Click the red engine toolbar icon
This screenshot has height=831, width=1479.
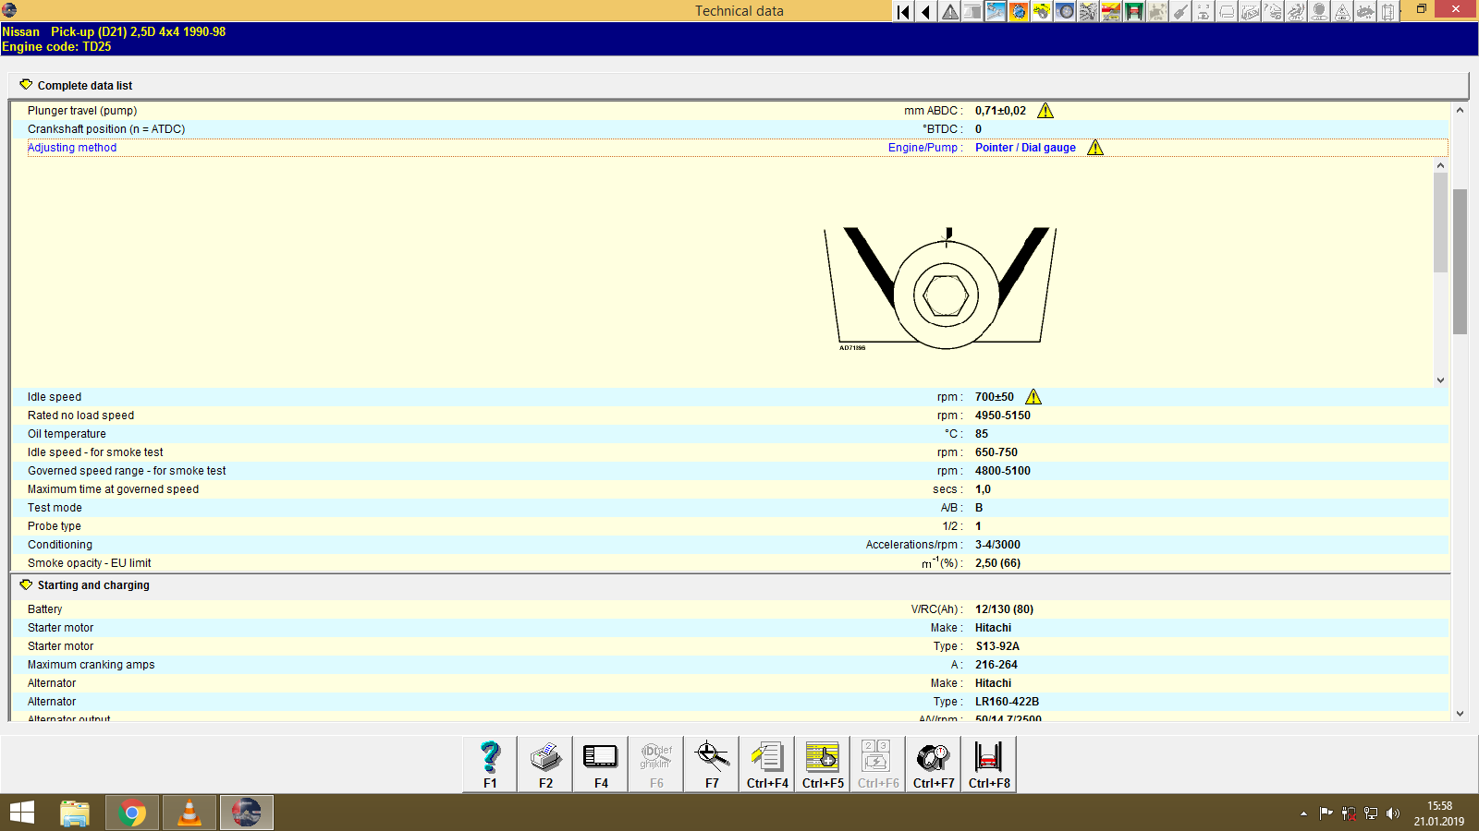coord(1018,12)
